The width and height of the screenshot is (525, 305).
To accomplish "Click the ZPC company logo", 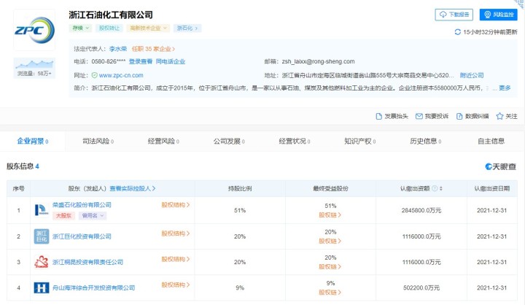I will coord(34,30).
